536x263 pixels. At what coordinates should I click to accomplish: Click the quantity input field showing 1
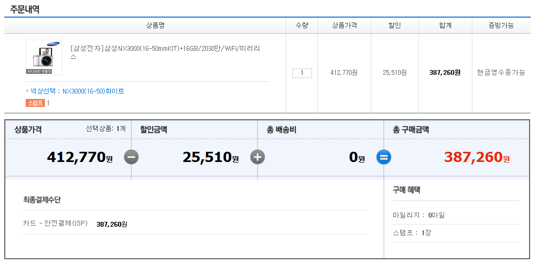[x=302, y=73]
